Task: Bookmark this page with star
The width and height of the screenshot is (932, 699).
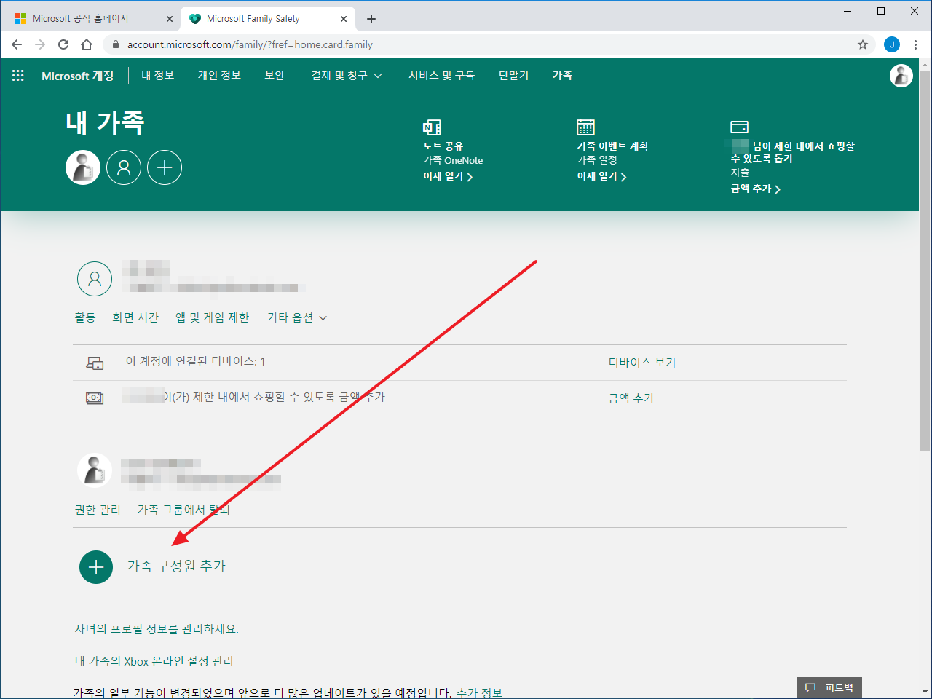Action: tap(863, 44)
